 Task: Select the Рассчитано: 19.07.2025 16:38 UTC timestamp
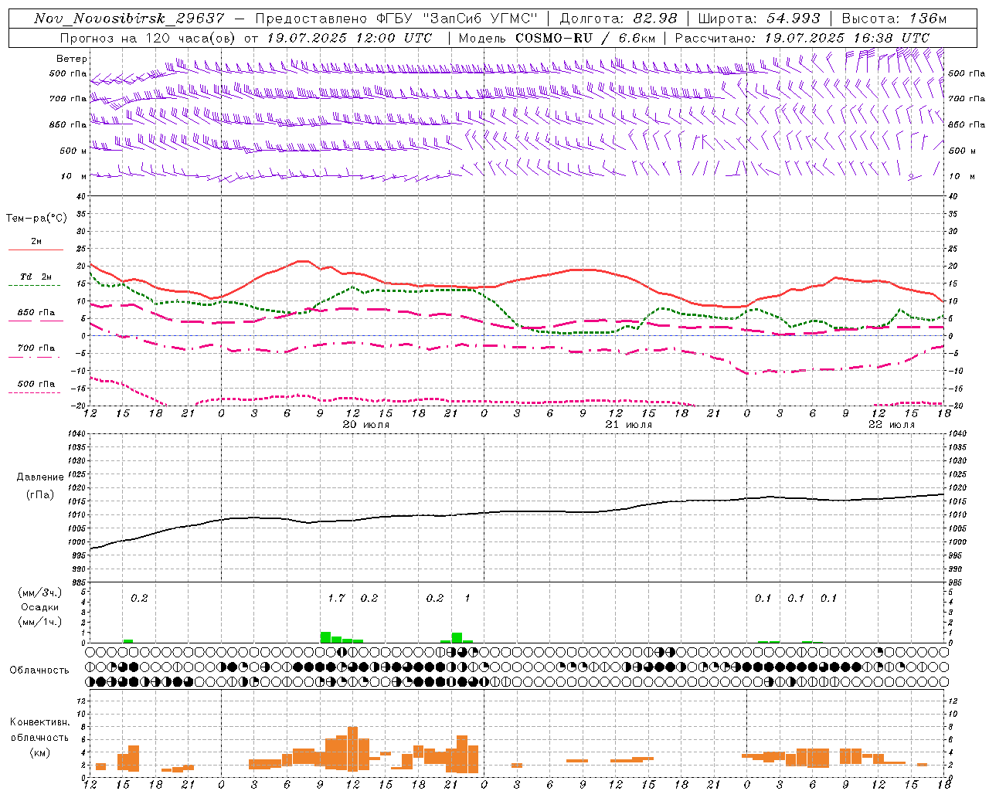[x=802, y=38]
